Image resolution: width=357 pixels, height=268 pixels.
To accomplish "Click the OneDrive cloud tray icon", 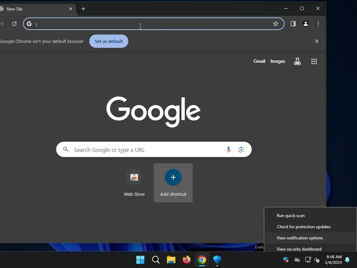I will tap(297, 260).
